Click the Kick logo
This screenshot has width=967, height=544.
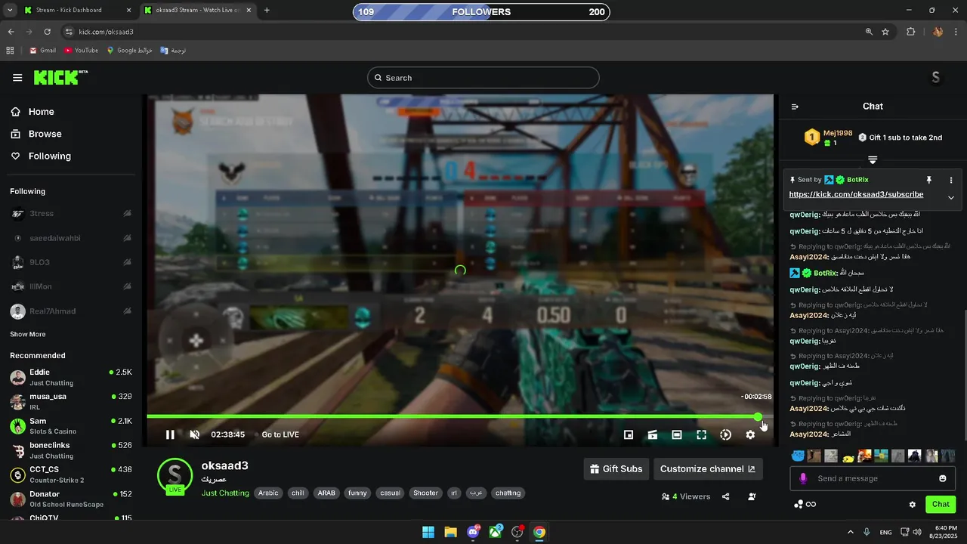60,77
